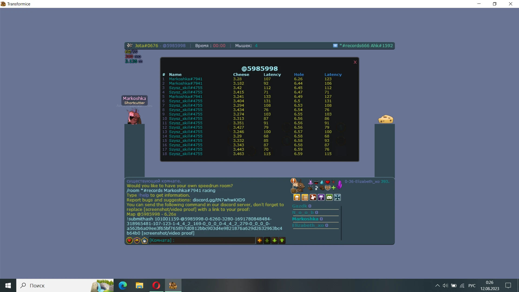Use the high-five paw emote
Screen dimensions: 519x292
point(310,188)
